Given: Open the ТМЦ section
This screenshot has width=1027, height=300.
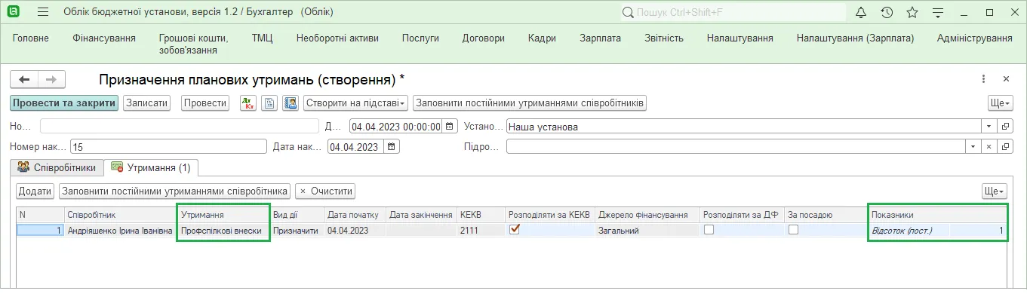Looking at the screenshot, I should click(263, 38).
